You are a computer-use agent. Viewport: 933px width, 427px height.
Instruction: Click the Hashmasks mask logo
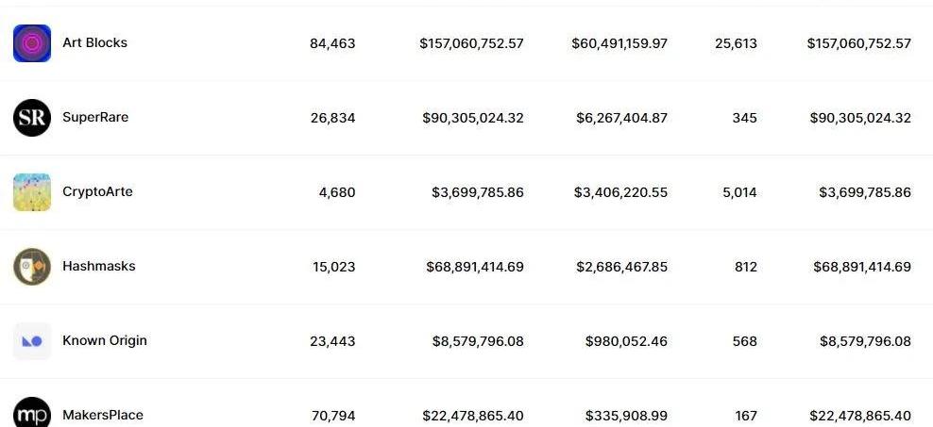[x=32, y=267]
